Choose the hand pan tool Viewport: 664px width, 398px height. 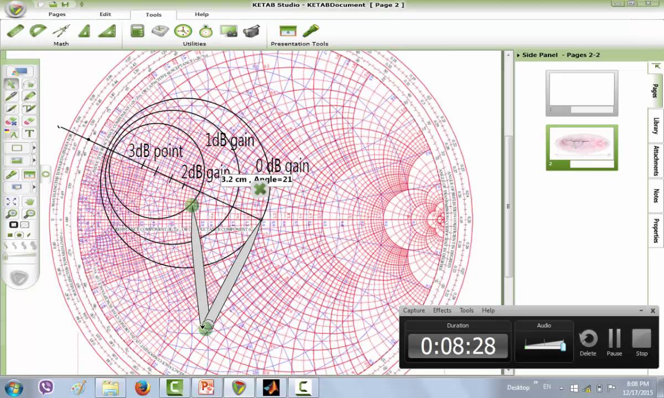[x=29, y=202]
